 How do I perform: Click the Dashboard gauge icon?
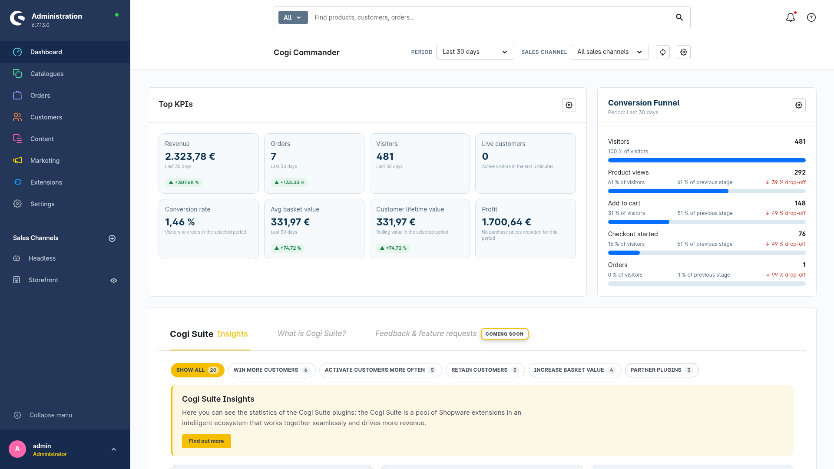tap(17, 52)
